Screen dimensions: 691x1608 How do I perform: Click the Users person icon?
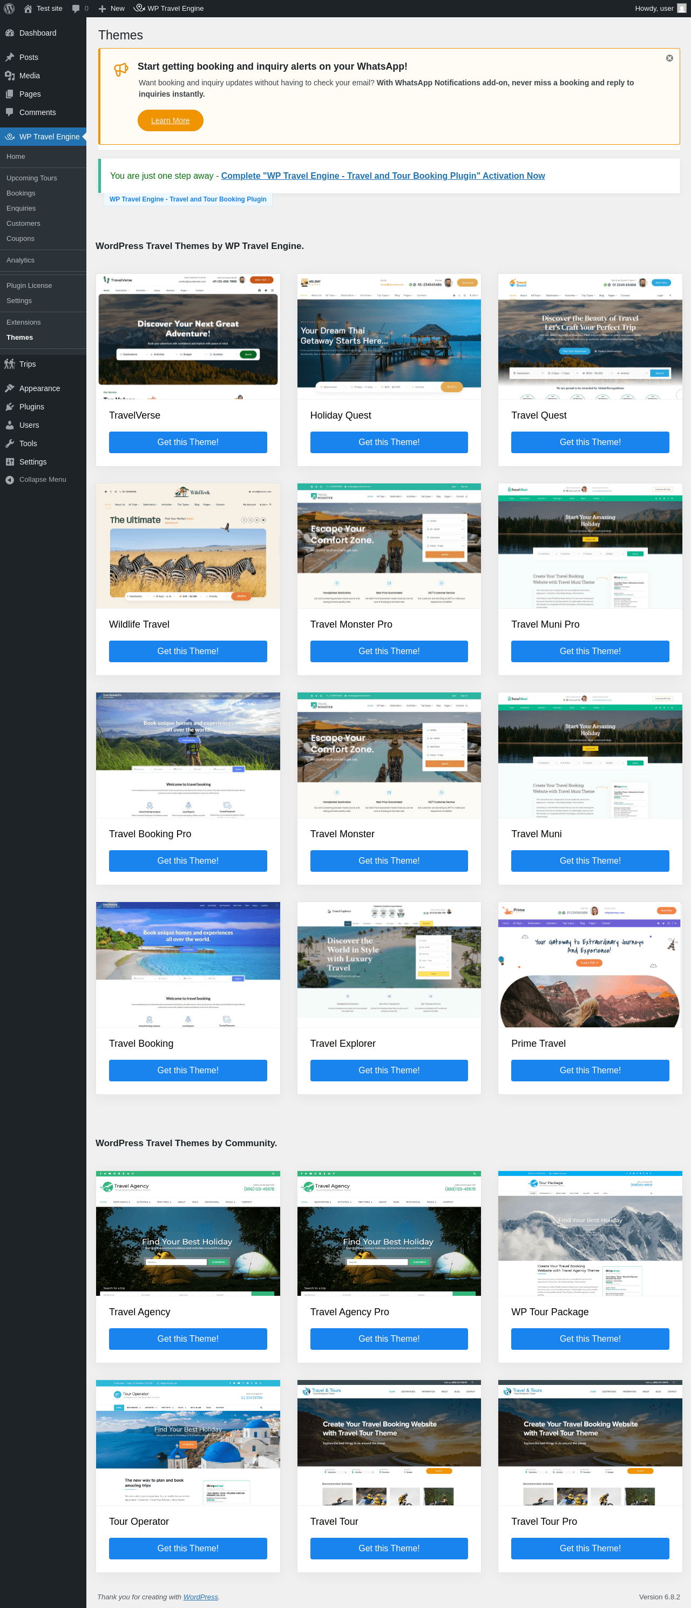9,425
